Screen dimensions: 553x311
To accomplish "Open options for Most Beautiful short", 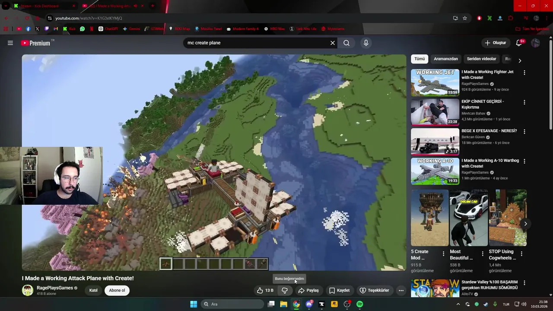I will coord(482,254).
